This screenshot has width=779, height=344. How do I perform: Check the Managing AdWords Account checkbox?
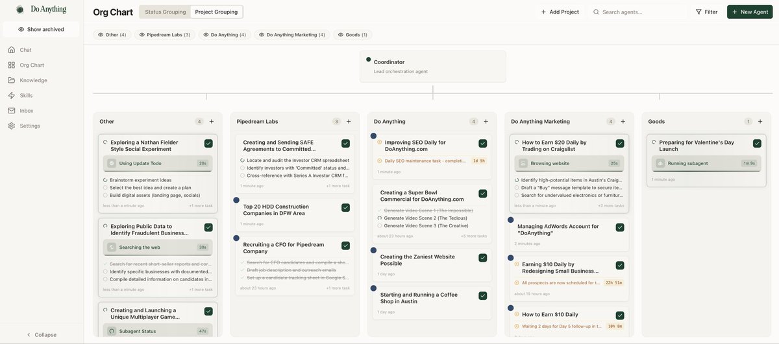(620, 227)
